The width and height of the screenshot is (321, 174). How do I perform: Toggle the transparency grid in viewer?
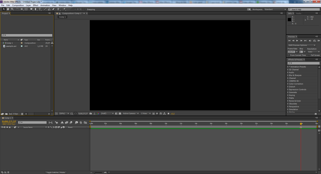point(120,114)
